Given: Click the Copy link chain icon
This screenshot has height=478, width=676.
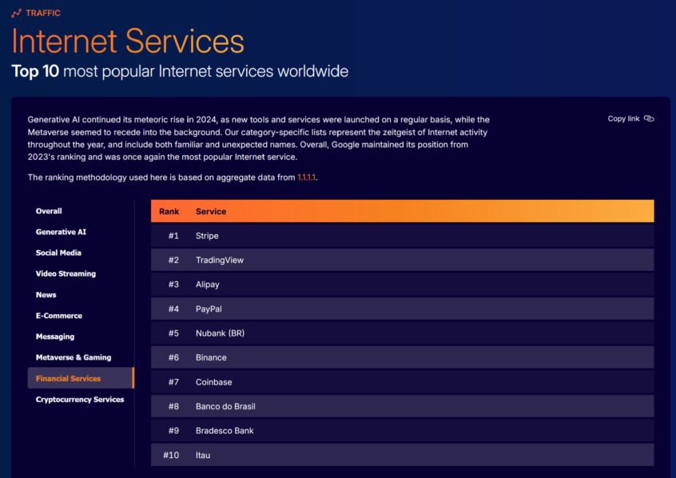Looking at the screenshot, I should coord(649,119).
